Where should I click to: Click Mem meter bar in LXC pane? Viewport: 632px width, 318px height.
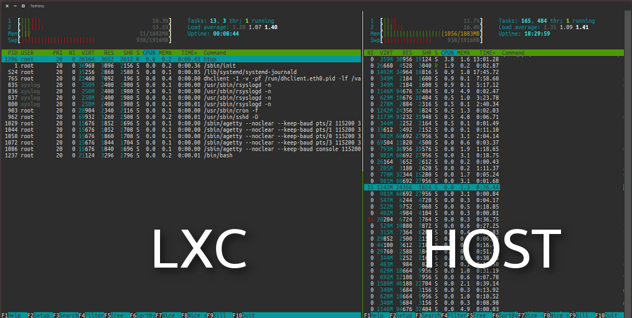coord(90,34)
